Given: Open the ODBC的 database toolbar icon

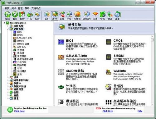Looking at the screenshot, I should click(x=87, y=16).
